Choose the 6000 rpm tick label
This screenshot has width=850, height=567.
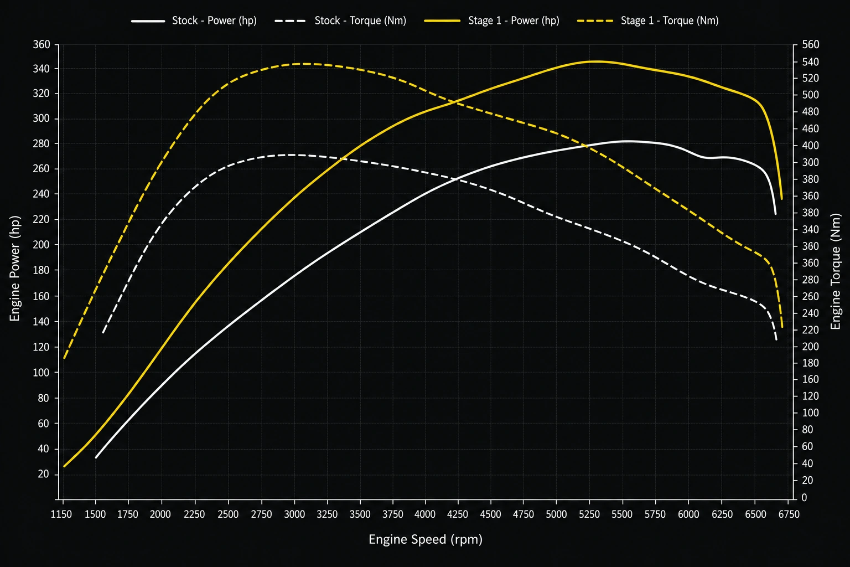(688, 514)
